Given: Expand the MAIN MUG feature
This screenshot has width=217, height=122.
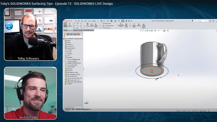Looking at the screenshot, I should coord(64,57).
